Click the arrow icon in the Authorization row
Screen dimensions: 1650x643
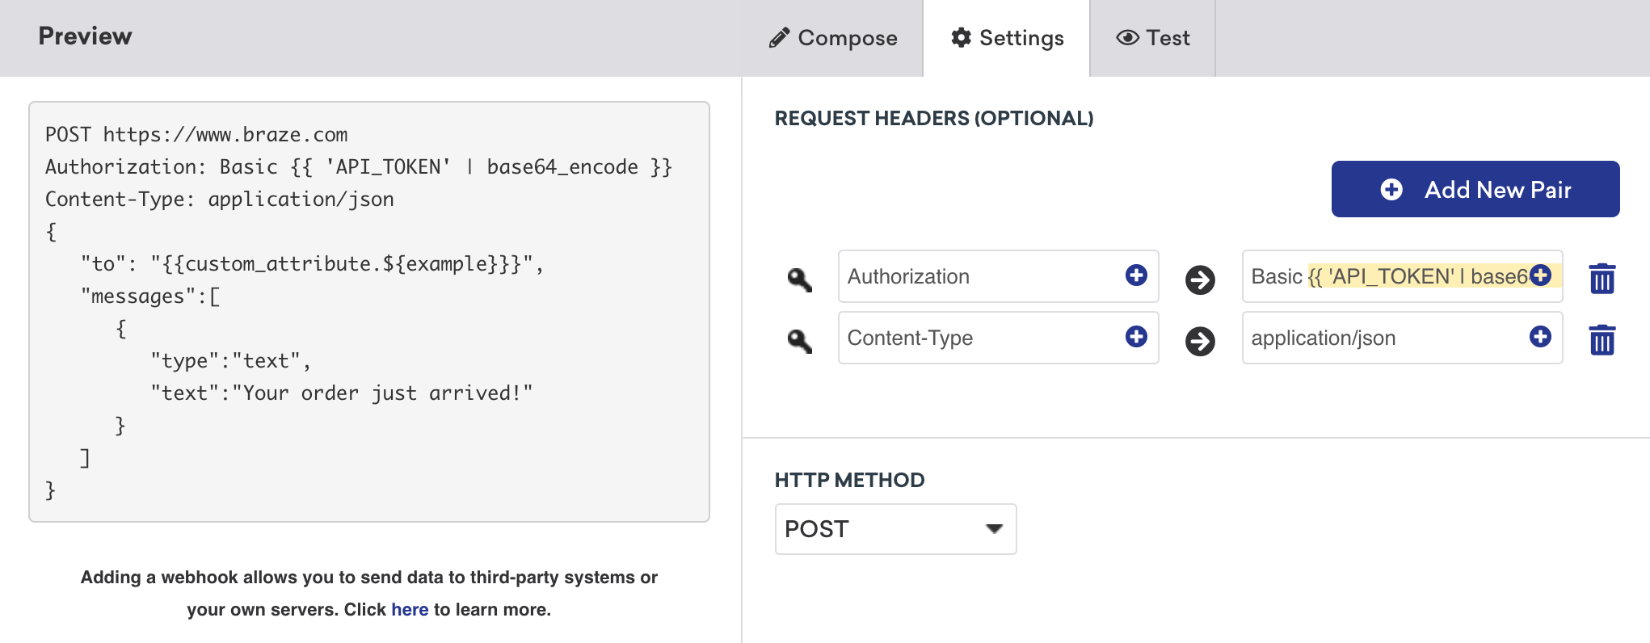(x=1200, y=279)
